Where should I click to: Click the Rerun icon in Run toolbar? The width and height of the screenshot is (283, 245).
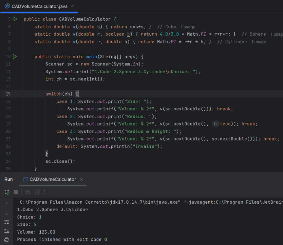7,192
